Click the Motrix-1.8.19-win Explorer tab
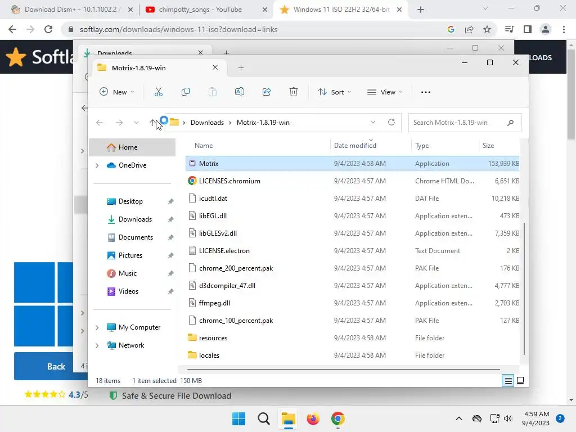The width and height of the screenshot is (576, 432). pyautogui.click(x=158, y=68)
